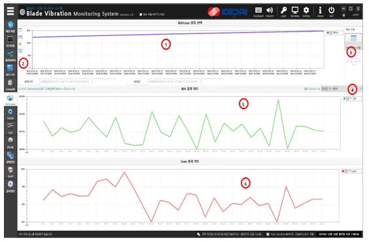Open the GAP sidebar item
The width and height of the screenshot is (369, 242).
point(10,172)
